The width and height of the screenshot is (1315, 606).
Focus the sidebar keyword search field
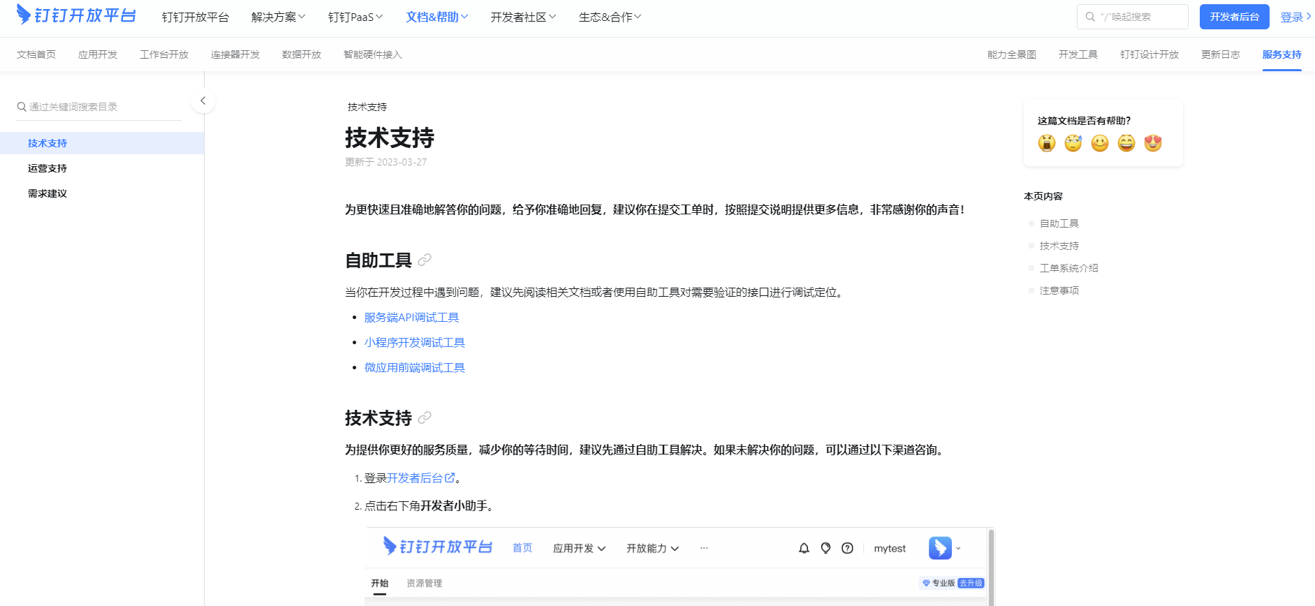pos(99,107)
